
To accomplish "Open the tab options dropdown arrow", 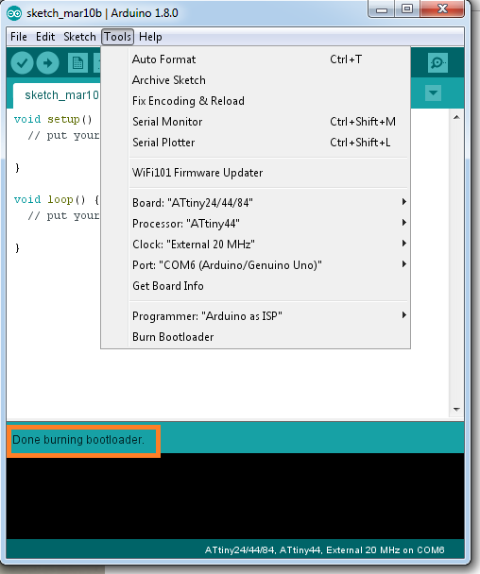I will (x=433, y=93).
